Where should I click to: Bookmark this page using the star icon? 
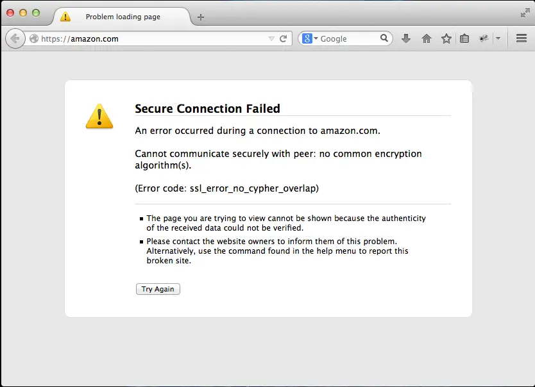pos(445,38)
